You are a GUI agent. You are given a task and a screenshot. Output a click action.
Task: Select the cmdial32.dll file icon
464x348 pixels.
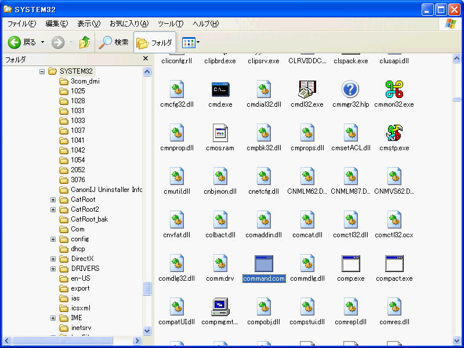[264, 89]
